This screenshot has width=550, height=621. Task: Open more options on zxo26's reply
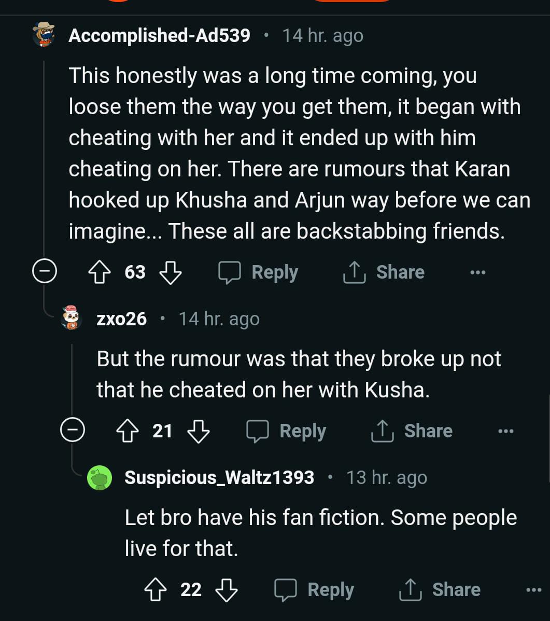pyautogui.click(x=505, y=431)
